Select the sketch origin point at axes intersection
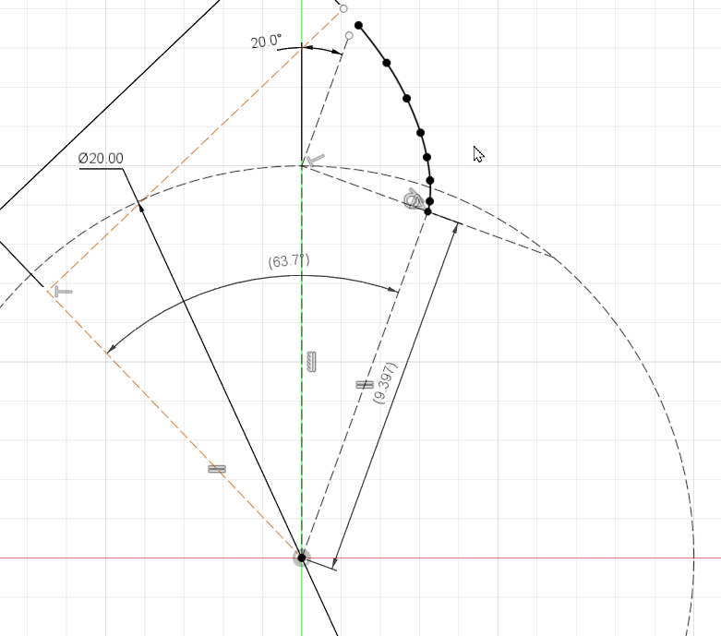 click(x=301, y=558)
